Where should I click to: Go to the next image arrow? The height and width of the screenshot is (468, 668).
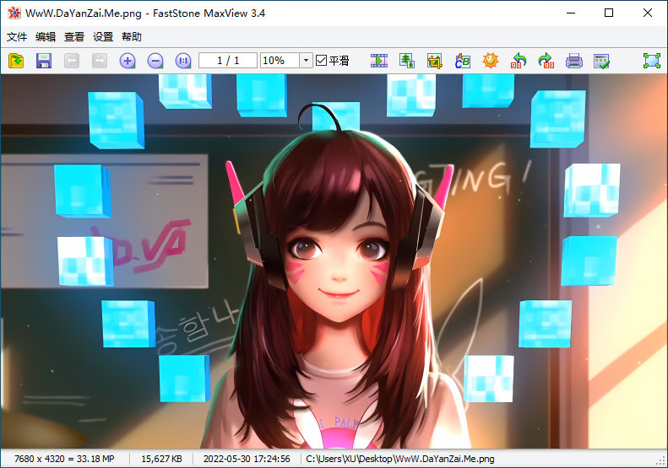[100, 61]
